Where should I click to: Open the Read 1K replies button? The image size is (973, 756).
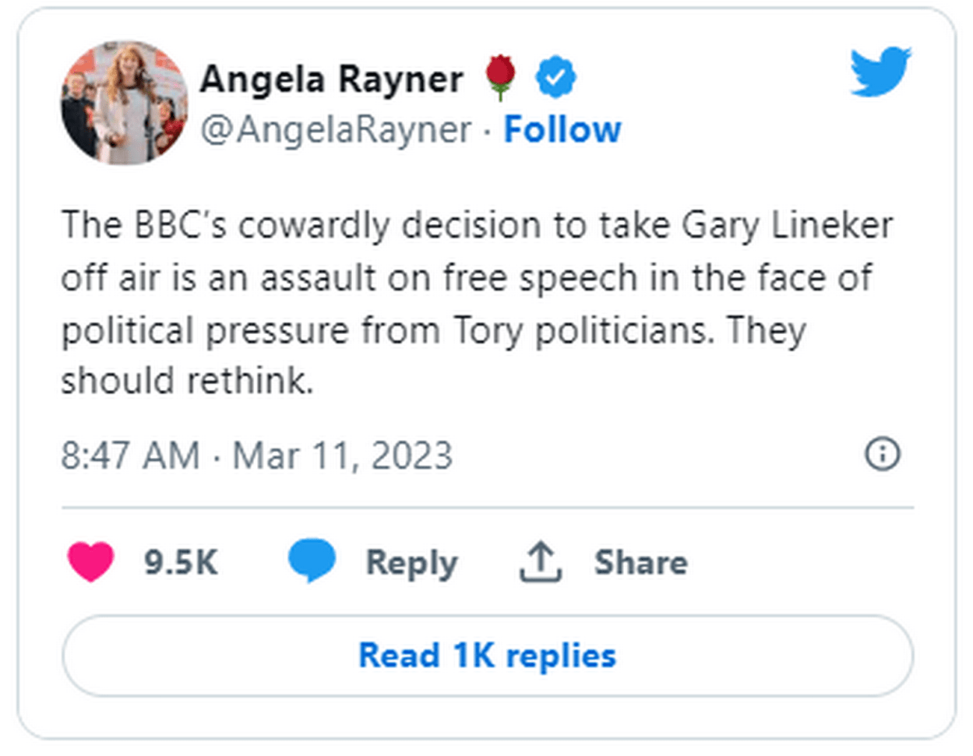click(487, 656)
